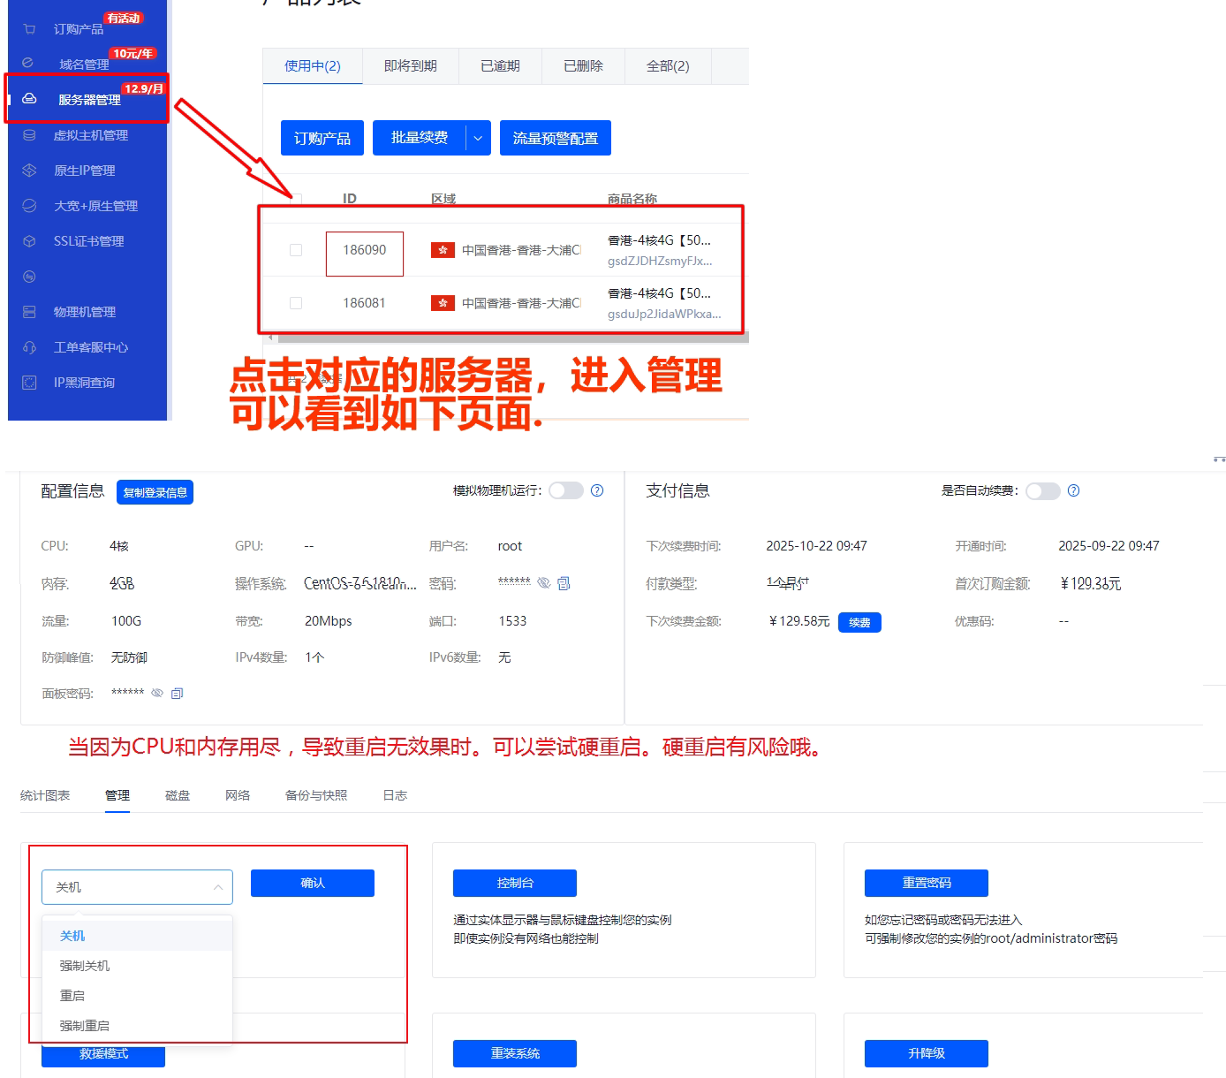Click the server icon beside 物理机管理
1226x1078 pixels.
[x=29, y=311]
